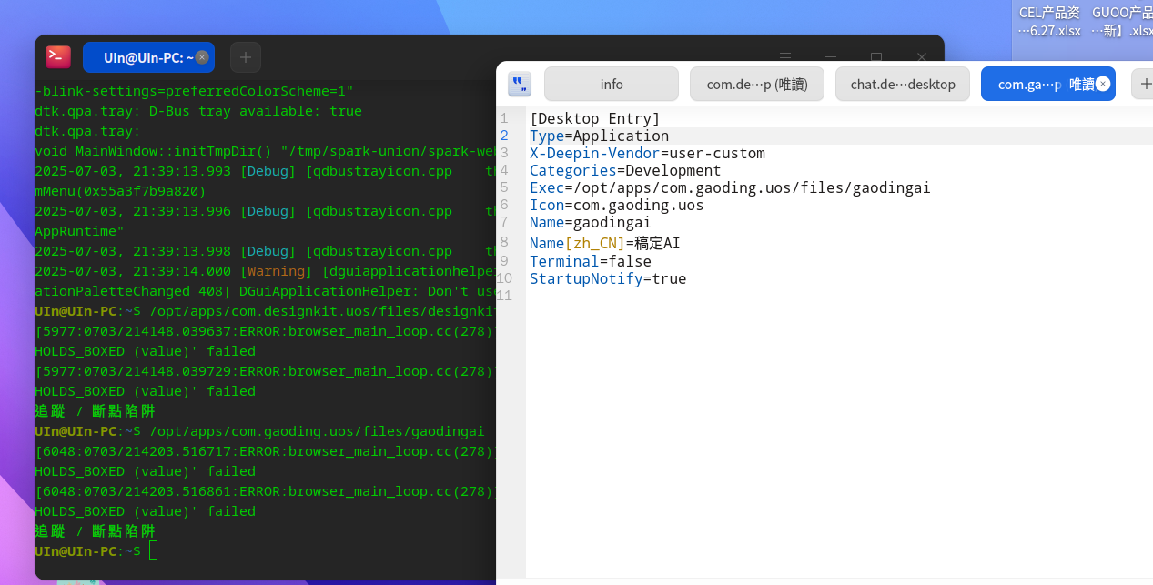Click the [Desktop Entry] line in the editor
The height and width of the screenshot is (585, 1153).
(595, 118)
